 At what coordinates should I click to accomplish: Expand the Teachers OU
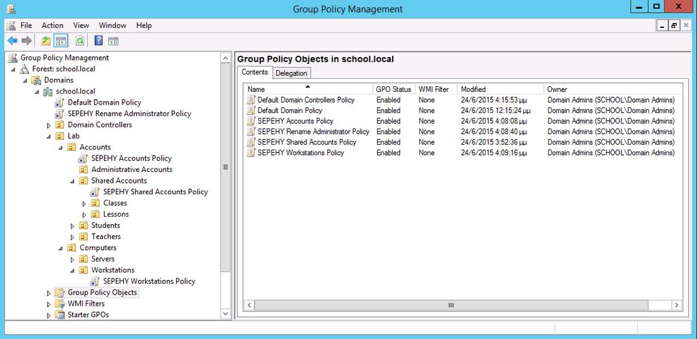pyautogui.click(x=72, y=237)
